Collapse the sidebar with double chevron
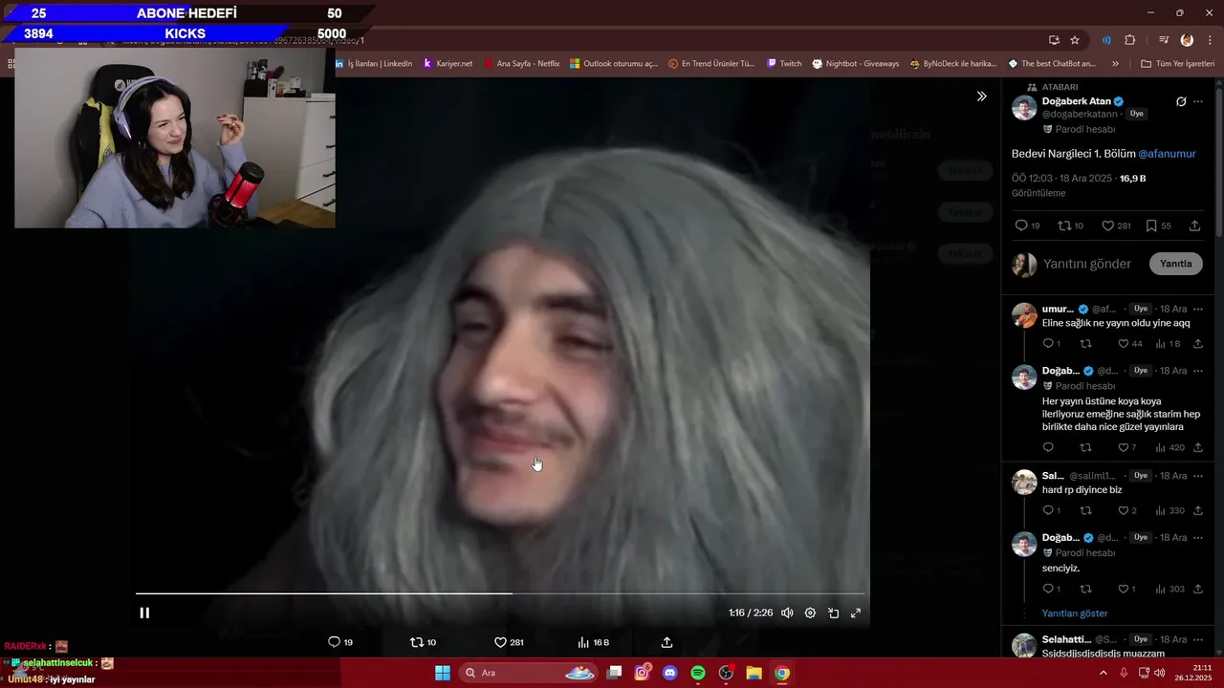 pos(981,97)
